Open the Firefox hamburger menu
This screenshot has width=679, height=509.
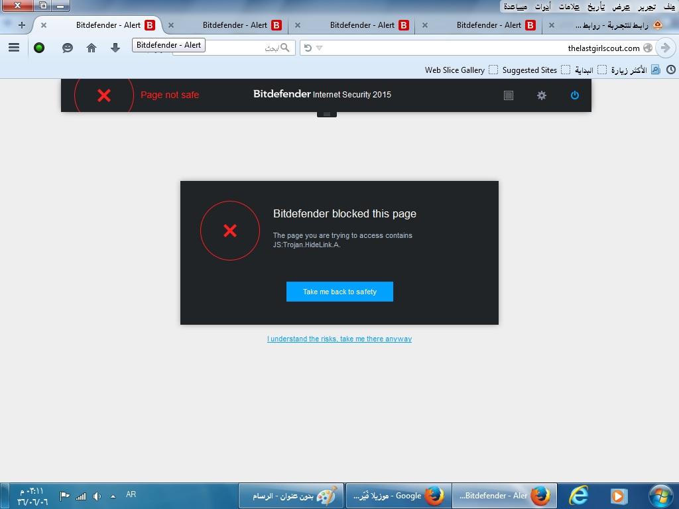coord(14,48)
